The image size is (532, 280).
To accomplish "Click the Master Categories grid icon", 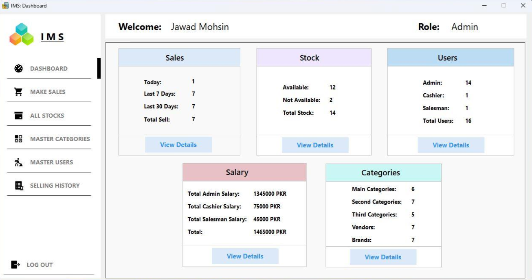I will 19,139.
